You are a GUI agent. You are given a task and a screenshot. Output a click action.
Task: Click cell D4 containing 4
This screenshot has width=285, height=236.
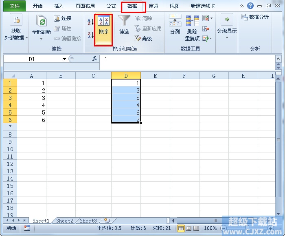126,105
